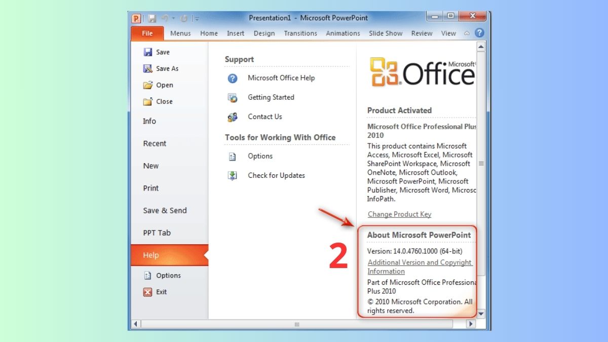The image size is (608, 342).
Task: Select the highlighted Help menu item
Action: click(169, 255)
